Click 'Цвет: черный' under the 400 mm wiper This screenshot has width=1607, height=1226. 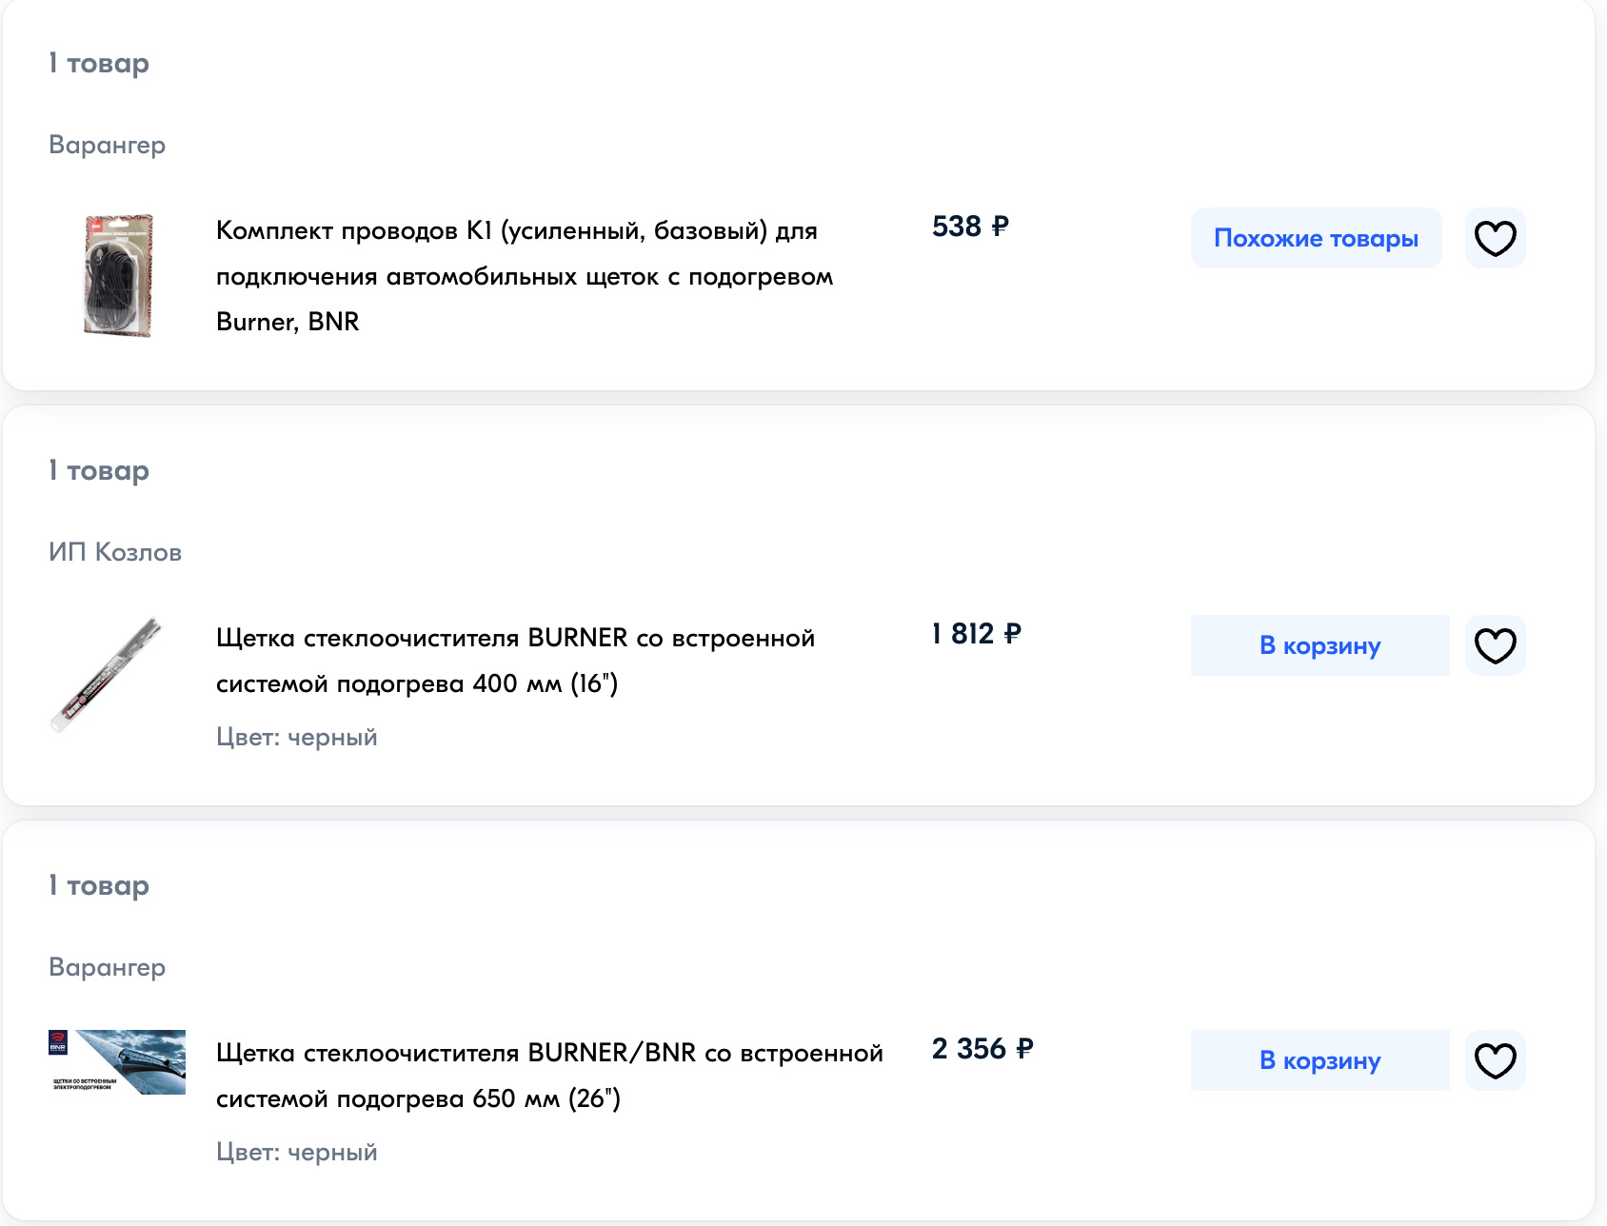[x=297, y=737]
